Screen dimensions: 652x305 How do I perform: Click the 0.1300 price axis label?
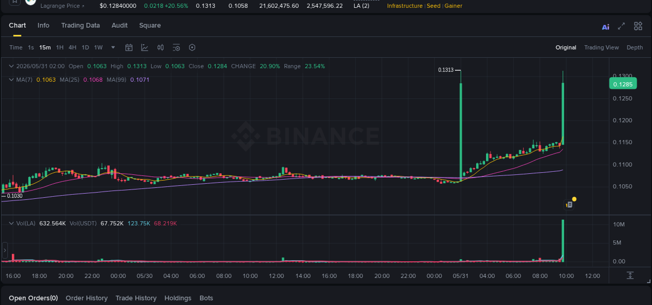tap(622, 76)
